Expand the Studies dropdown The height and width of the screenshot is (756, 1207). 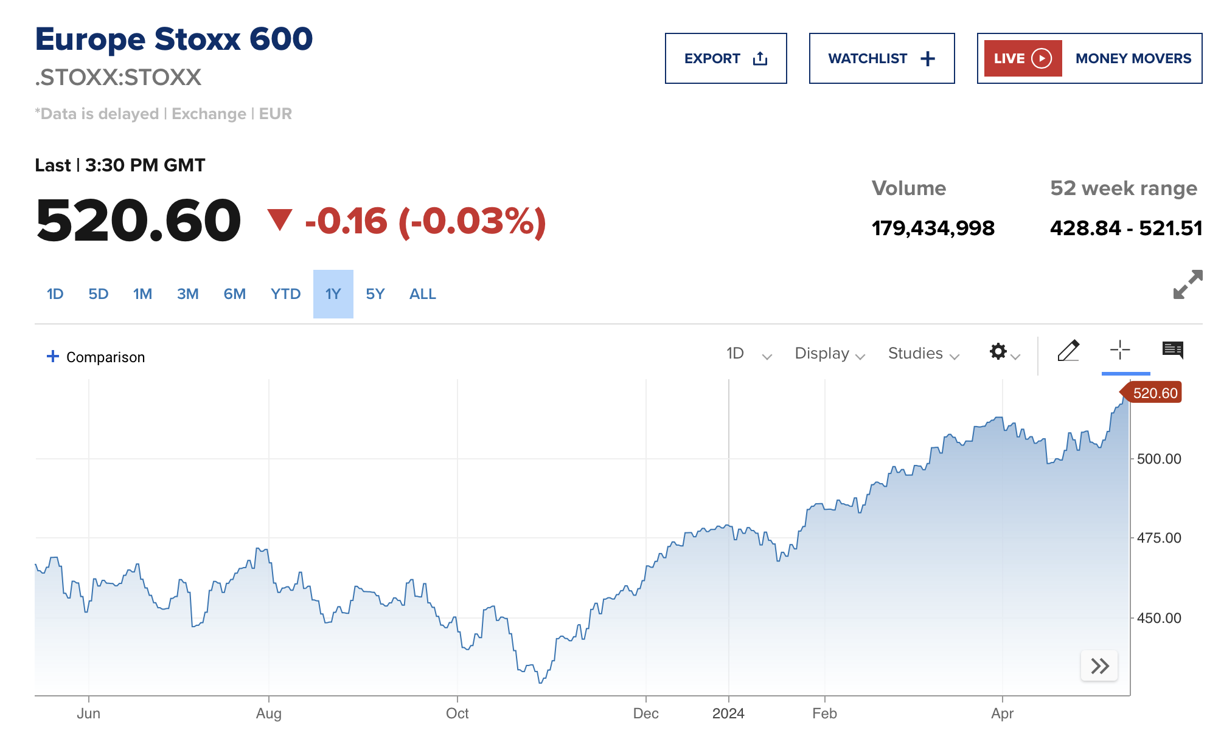click(x=923, y=354)
